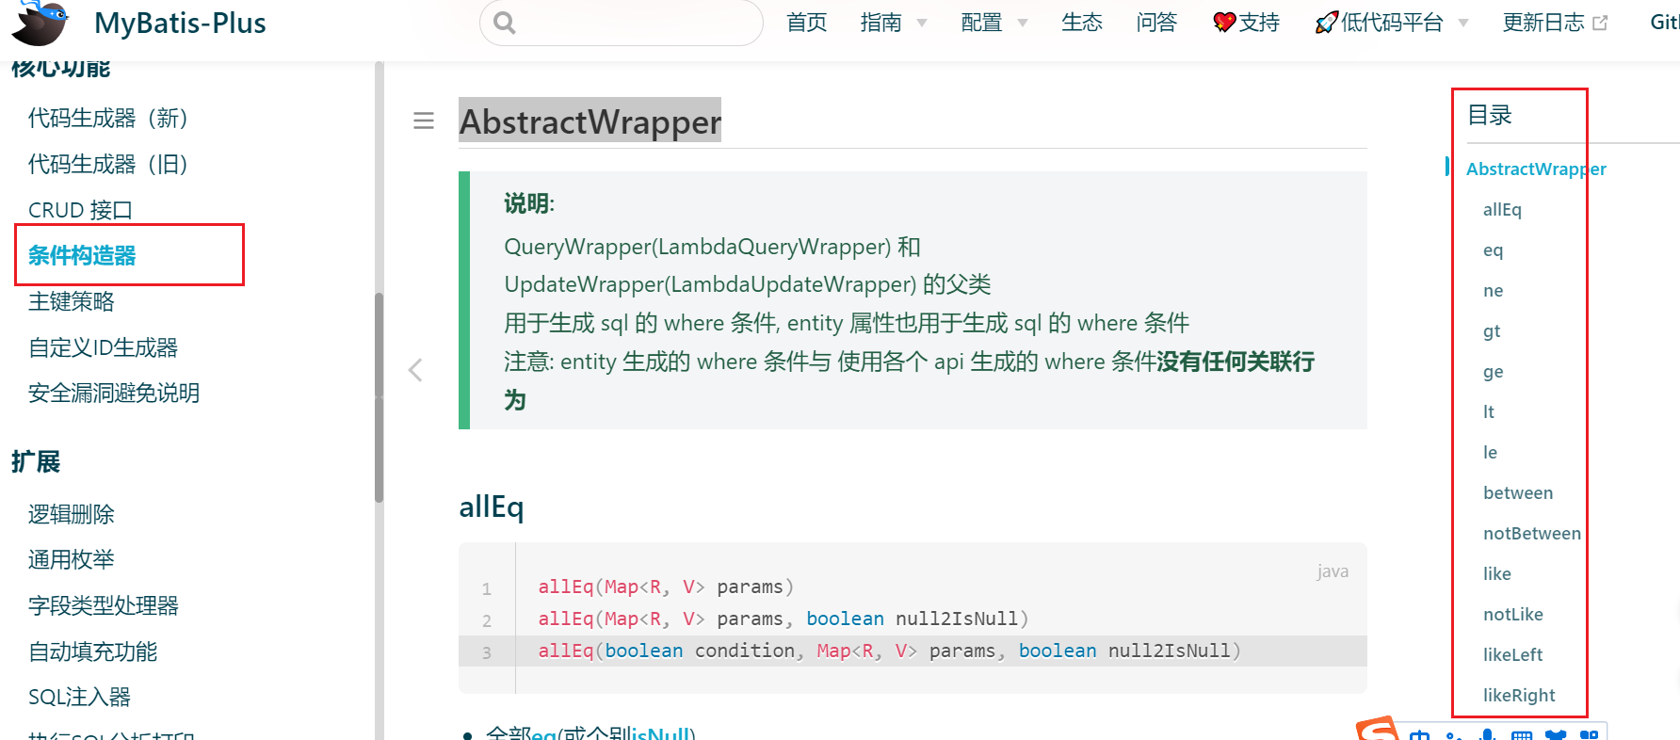Jump to lt in table of contents
Viewport: 1680px width, 740px height.
coord(1489,411)
